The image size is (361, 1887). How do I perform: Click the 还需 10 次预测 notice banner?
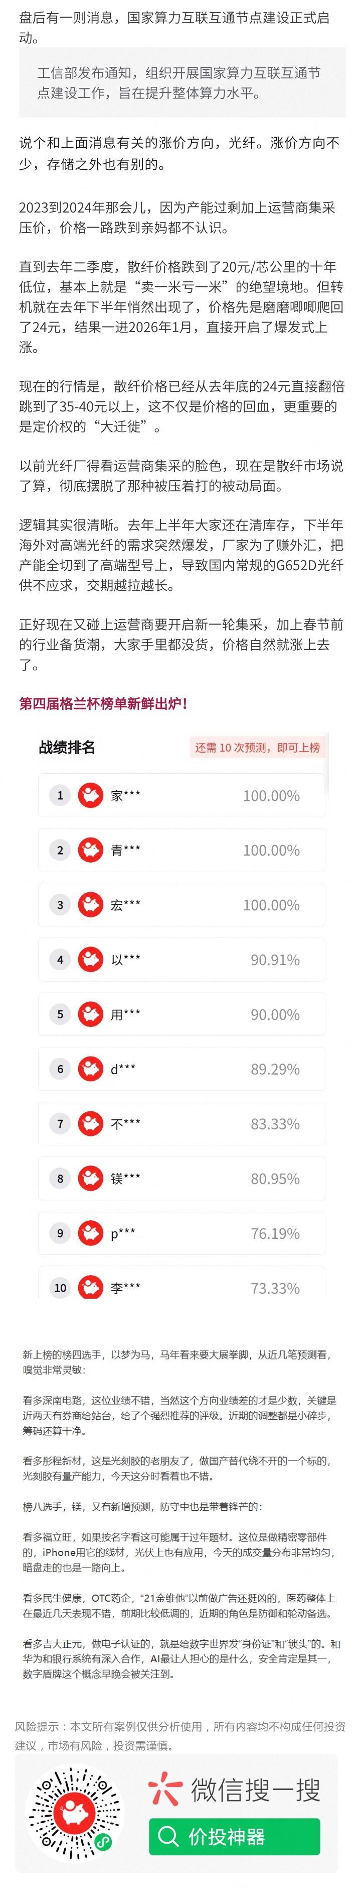[257, 748]
